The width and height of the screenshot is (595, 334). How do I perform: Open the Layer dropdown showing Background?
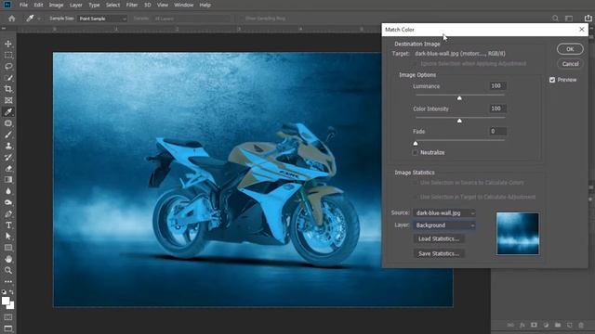coord(444,225)
